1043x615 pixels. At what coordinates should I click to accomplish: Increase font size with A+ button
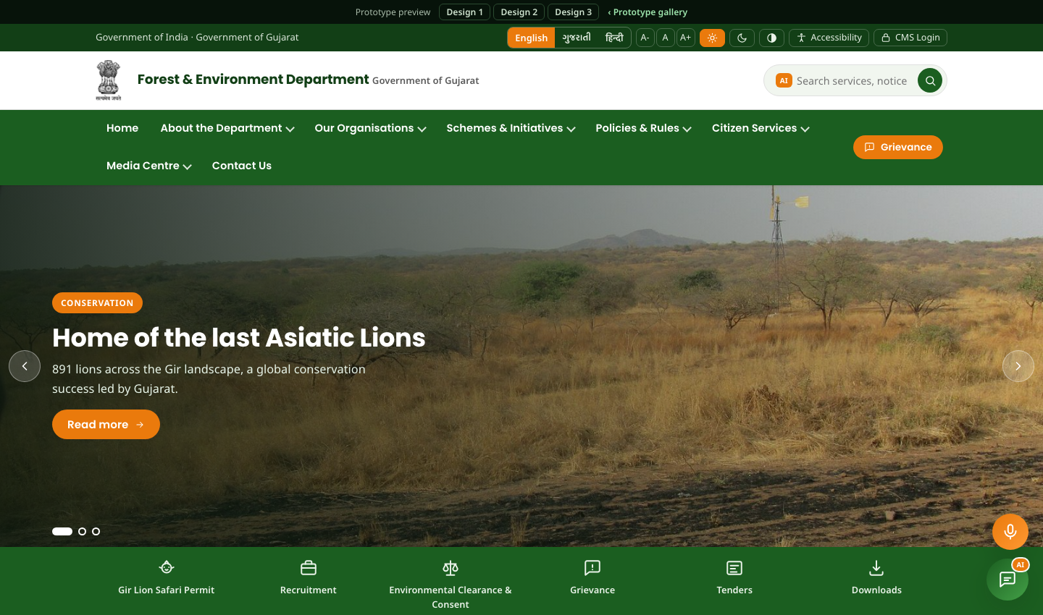pyautogui.click(x=686, y=38)
